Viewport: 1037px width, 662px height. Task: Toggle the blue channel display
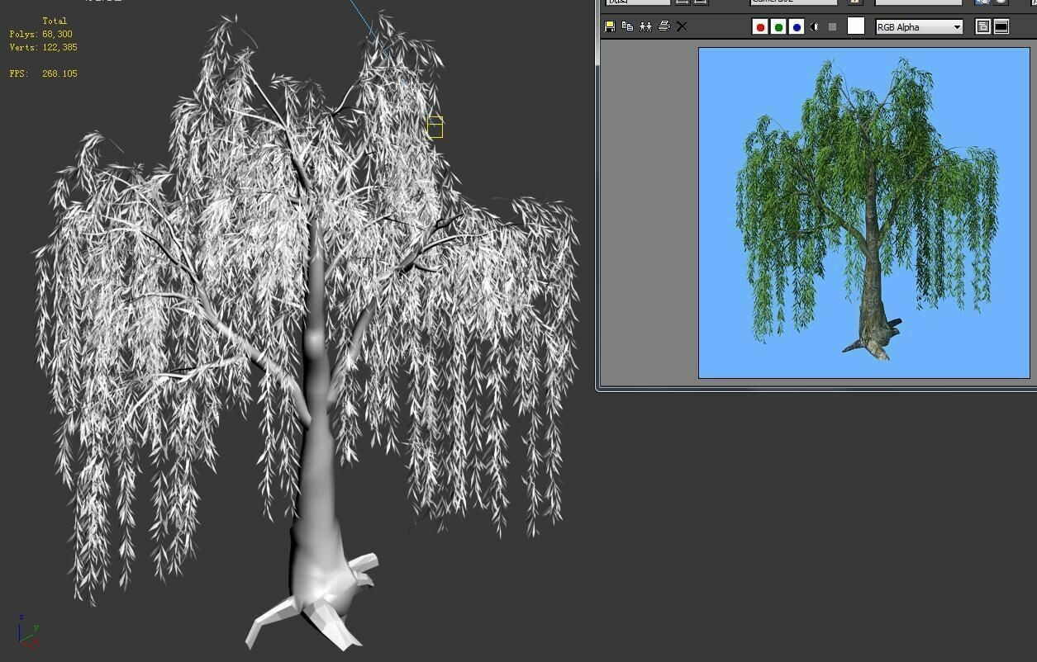tap(796, 26)
